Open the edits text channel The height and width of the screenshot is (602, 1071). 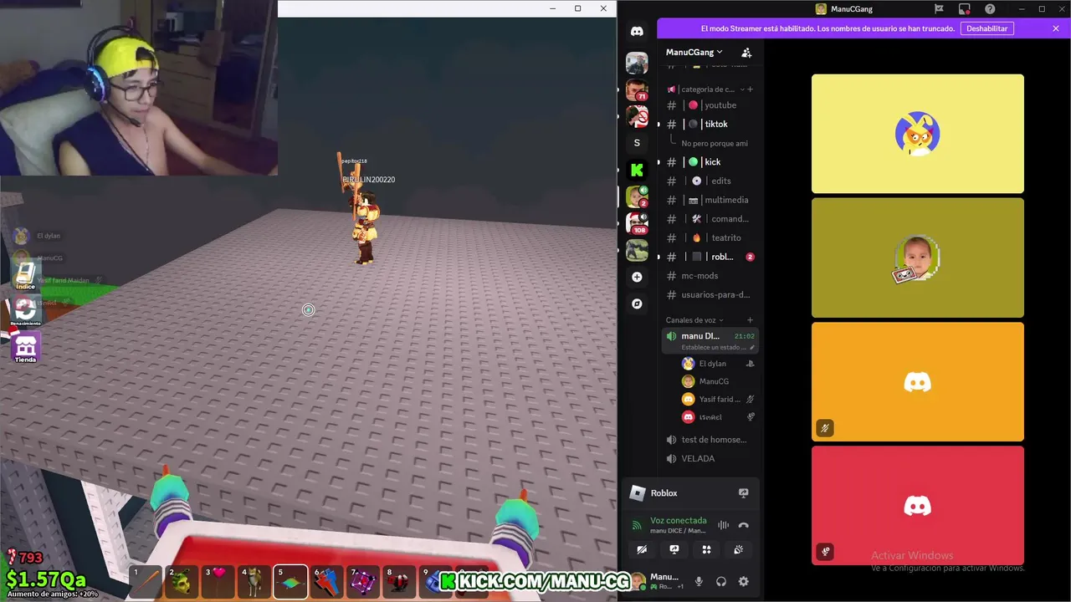point(710,181)
